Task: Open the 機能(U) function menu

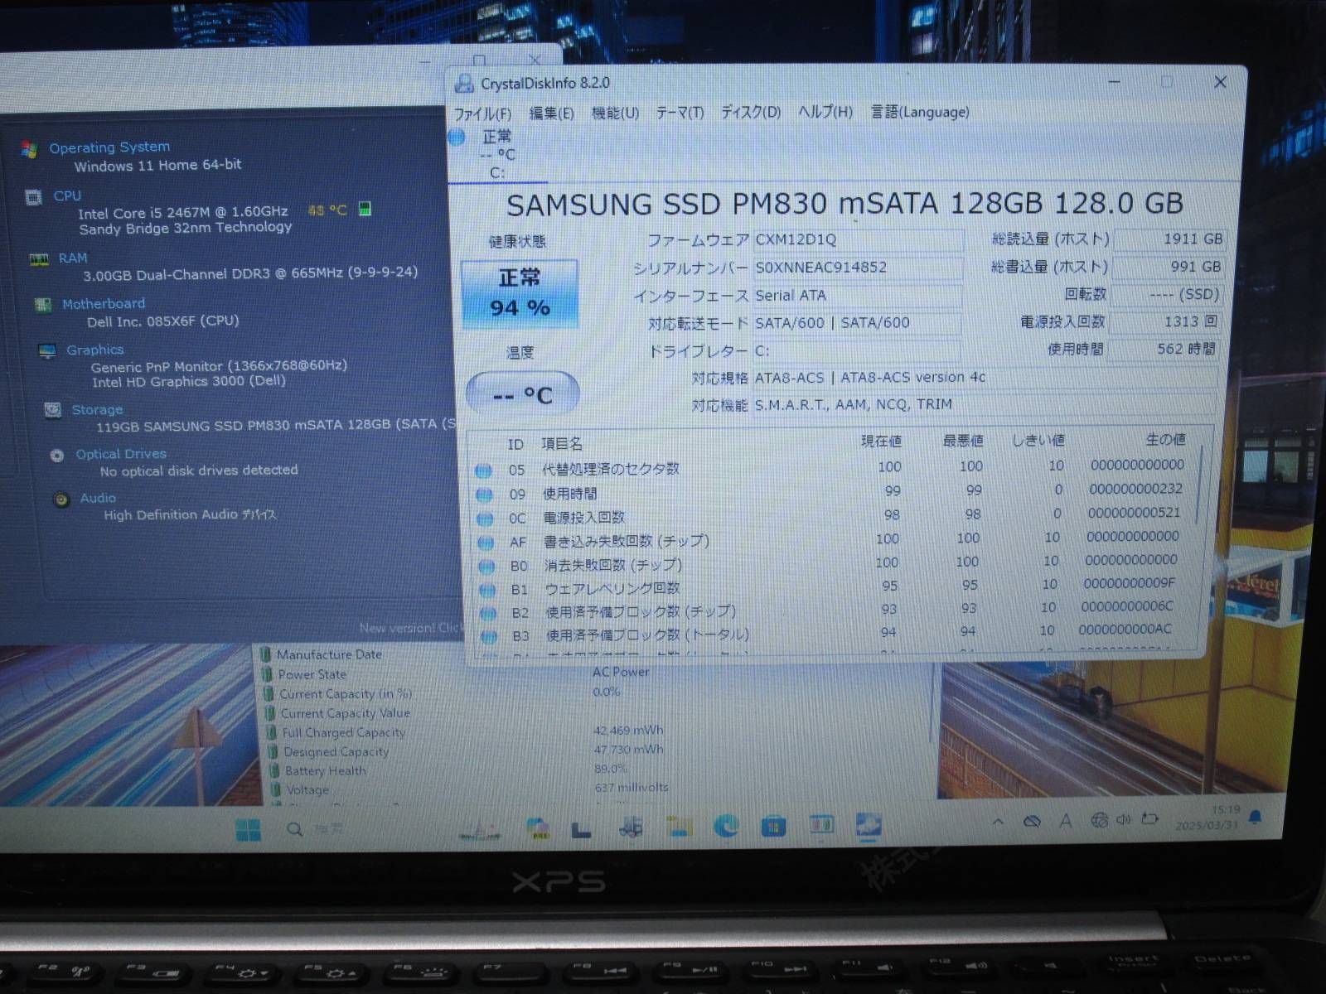Action: click(x=614, y=113)
